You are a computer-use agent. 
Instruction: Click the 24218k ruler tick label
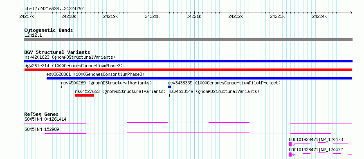[69, 16]
